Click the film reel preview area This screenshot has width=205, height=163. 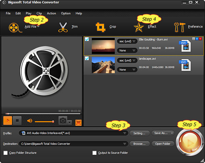click(42, 72)
